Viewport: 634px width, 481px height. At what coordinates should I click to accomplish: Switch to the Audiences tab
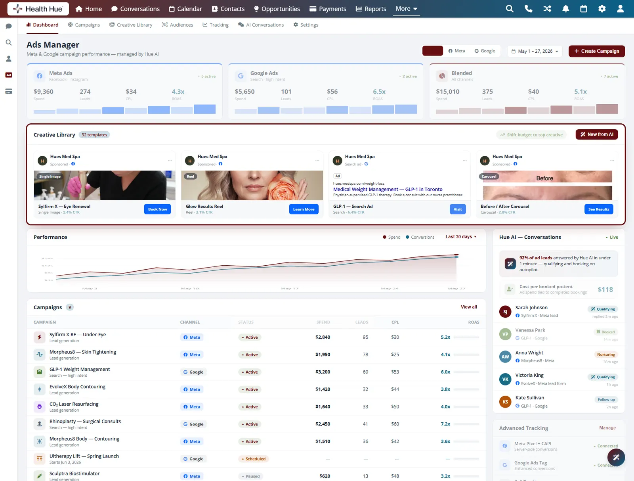(178, 25)
